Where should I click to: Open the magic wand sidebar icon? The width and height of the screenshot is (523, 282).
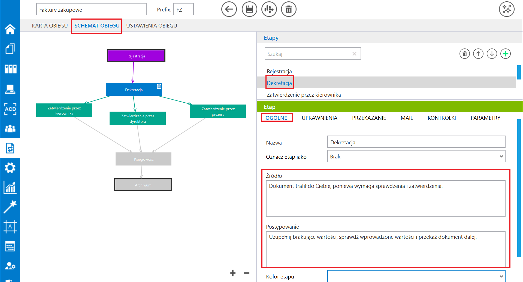[x=10, y=207]
